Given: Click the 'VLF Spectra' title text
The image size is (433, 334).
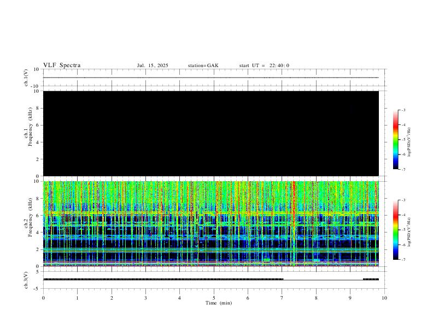Looking at the screenshot, I should point(62,65).
